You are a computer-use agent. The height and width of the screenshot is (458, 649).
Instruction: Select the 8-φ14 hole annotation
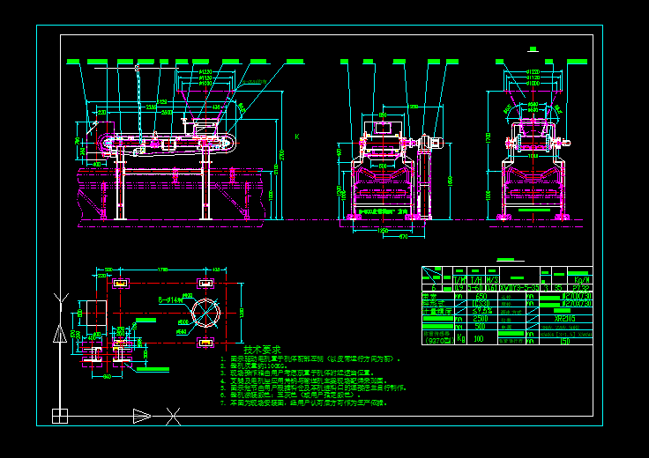pos(170,300)
